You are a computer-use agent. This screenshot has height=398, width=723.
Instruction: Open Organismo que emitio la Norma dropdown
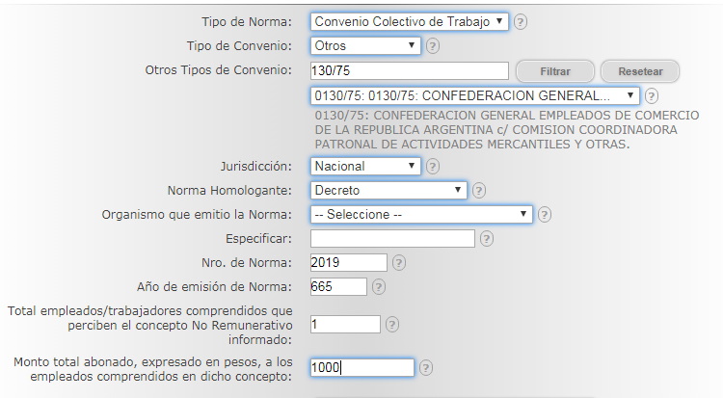point(421,214)
